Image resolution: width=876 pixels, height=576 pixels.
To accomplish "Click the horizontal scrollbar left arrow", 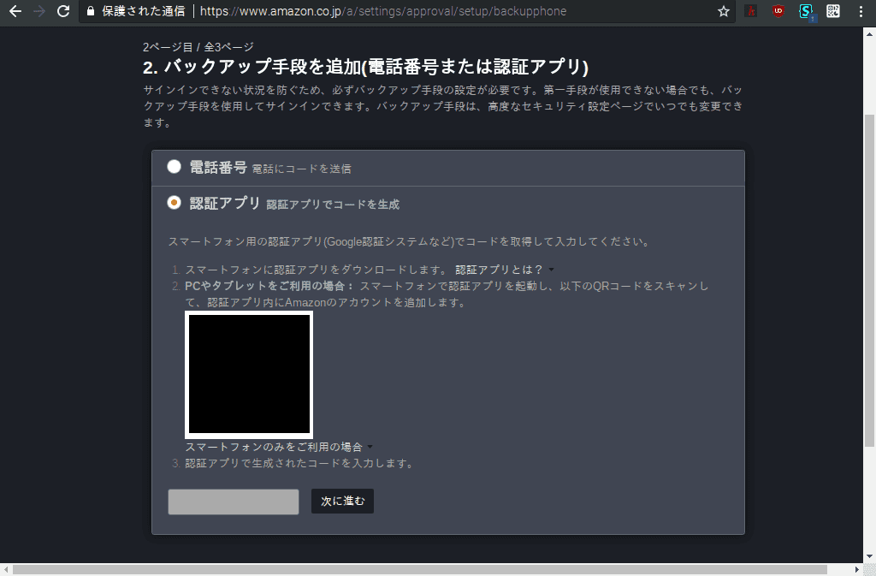I will point(6,569).
